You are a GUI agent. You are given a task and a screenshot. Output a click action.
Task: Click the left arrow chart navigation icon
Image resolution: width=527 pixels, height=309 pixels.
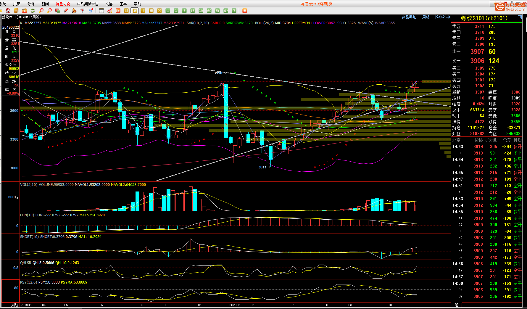438,17
